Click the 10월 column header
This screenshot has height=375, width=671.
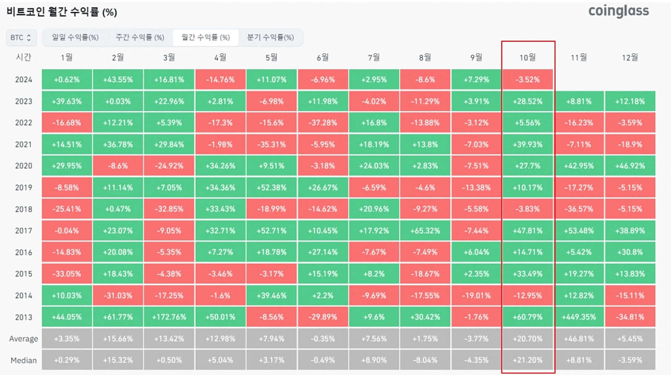(x=528, y=57)
